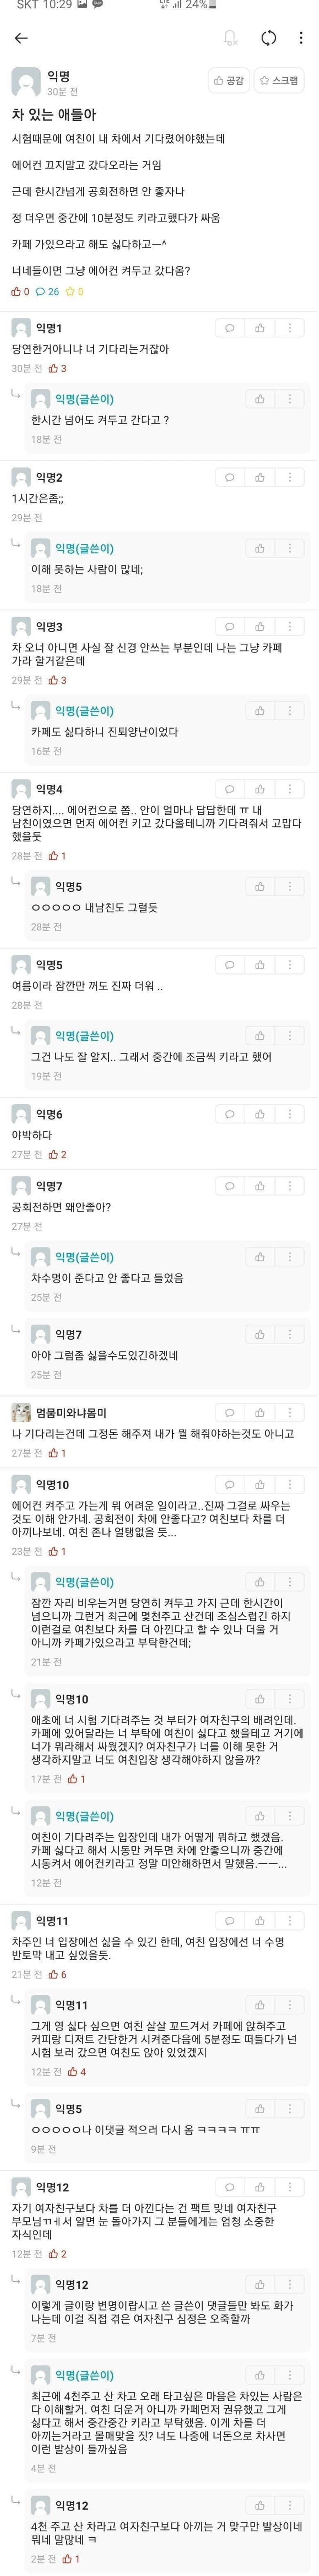The width and height of the screenshot is (319, 2576).
Task: Open the post's three-dot overflow menu
Action: click(301, 38)
